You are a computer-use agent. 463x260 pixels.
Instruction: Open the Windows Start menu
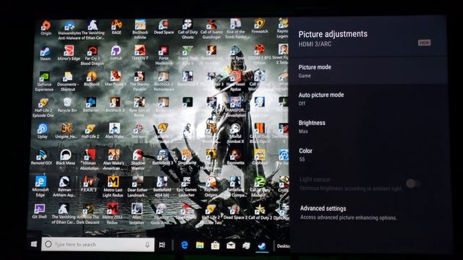point(34,244)
